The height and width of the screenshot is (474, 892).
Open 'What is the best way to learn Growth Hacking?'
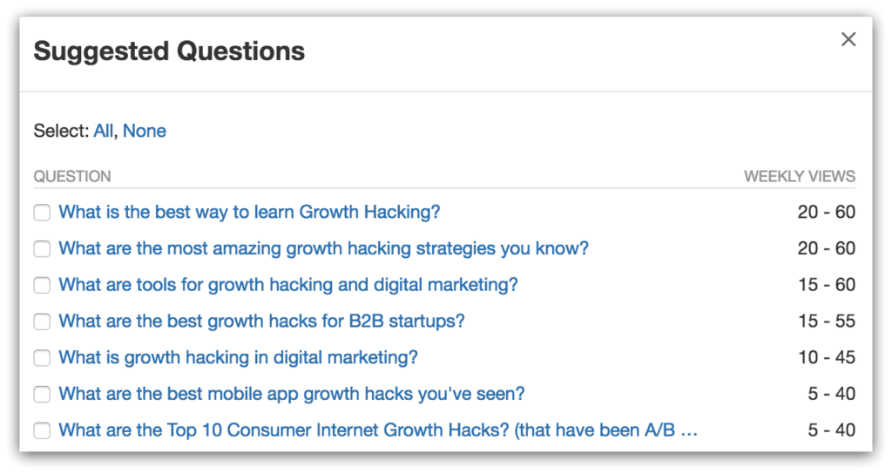249,212
